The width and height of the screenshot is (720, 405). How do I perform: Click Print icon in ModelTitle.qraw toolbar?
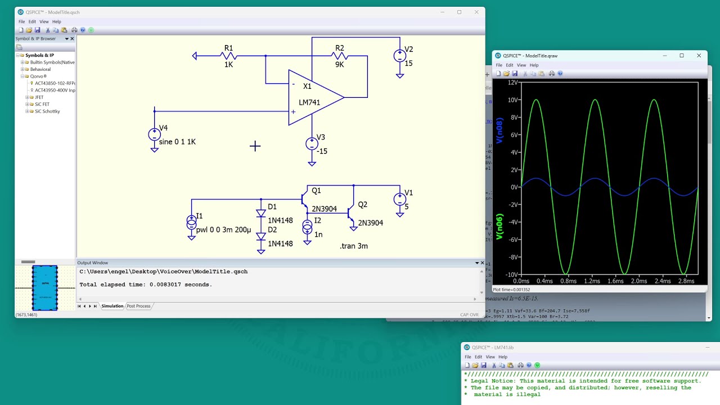(552, 73)
